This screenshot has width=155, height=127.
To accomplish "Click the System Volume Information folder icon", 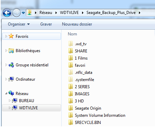I will pyautogui.click(x=71, y=115).
